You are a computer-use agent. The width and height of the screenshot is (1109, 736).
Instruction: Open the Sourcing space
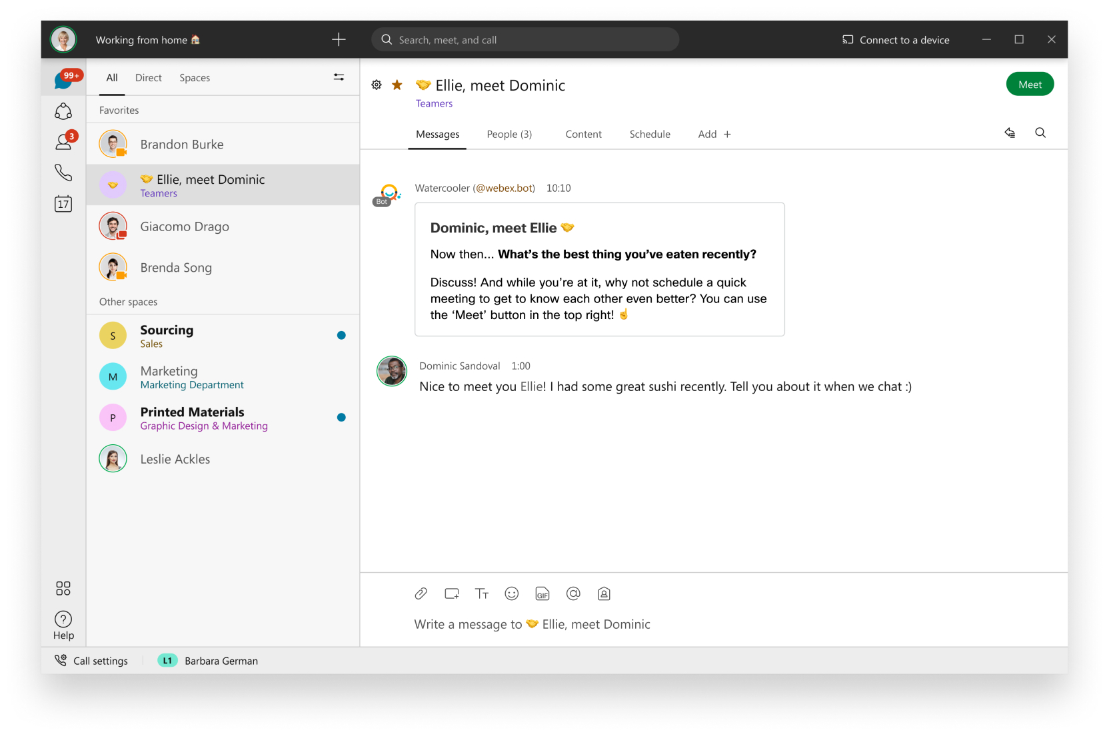pyautogui.click(x=223, y=336)
